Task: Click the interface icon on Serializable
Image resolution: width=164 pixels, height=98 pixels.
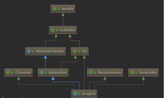Action: 132,73
